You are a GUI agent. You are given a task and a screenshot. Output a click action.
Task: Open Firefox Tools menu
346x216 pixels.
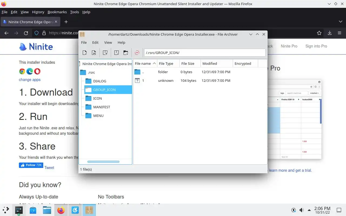tap(74, 12)
